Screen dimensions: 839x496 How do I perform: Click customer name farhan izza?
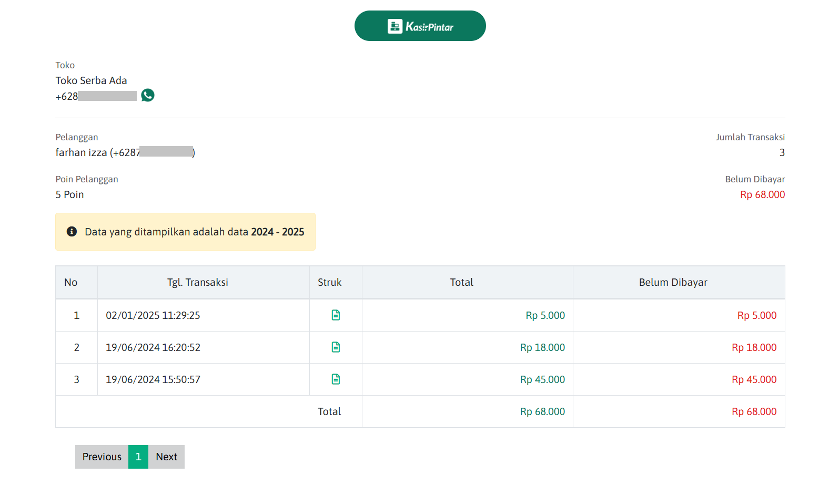(82, 152)
